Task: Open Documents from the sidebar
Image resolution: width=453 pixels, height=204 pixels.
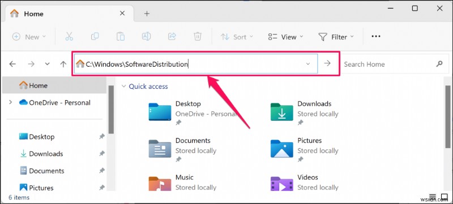Action: tap(42, 171)
